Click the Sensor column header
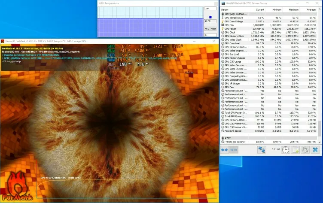 click(x=225, y=10)
